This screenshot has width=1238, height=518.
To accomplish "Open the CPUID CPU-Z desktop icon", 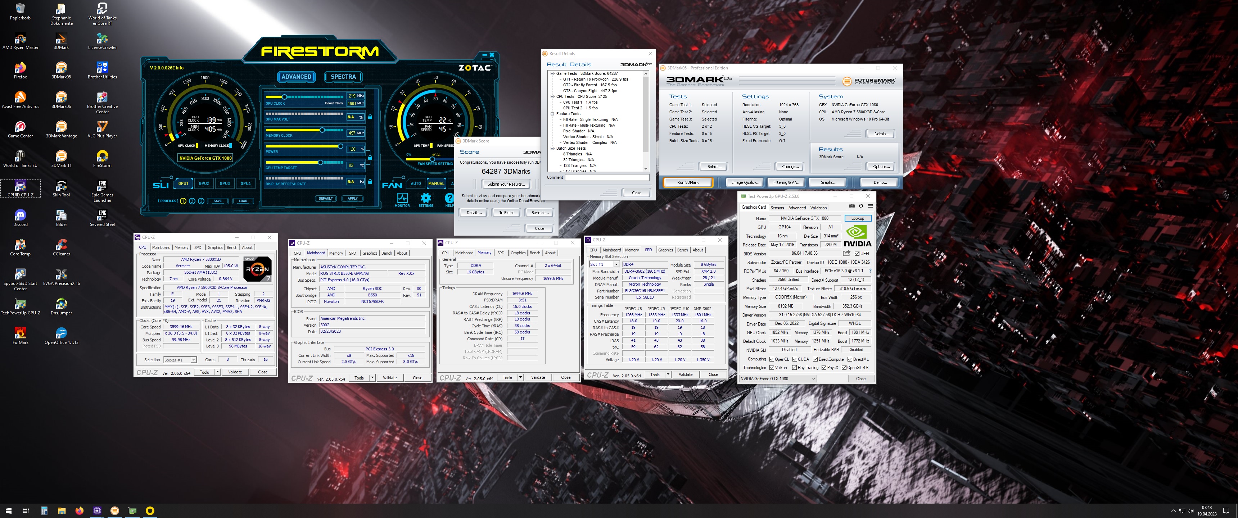I will click(x=20, y=188).
